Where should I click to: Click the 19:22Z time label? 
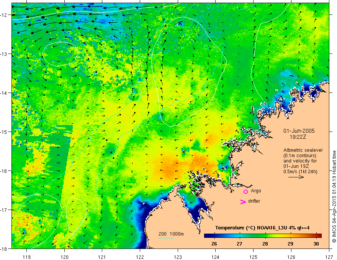tap(298, 137)
